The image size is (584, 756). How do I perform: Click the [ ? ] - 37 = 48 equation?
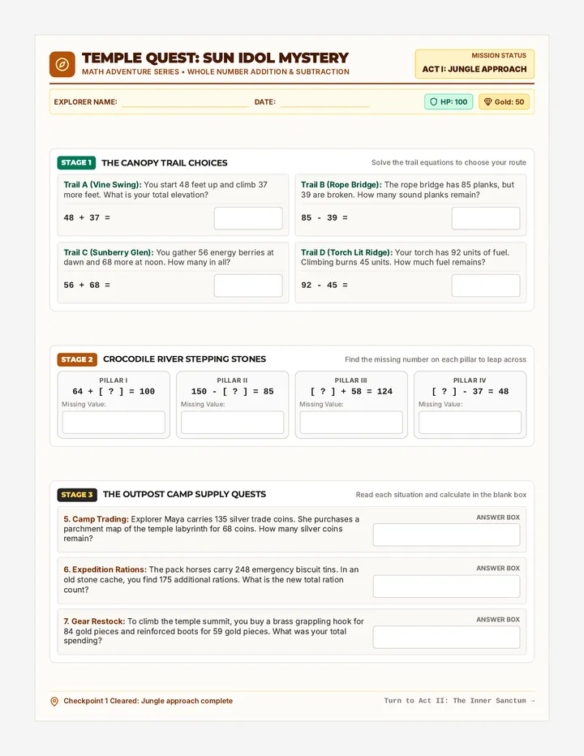[470, 392]
